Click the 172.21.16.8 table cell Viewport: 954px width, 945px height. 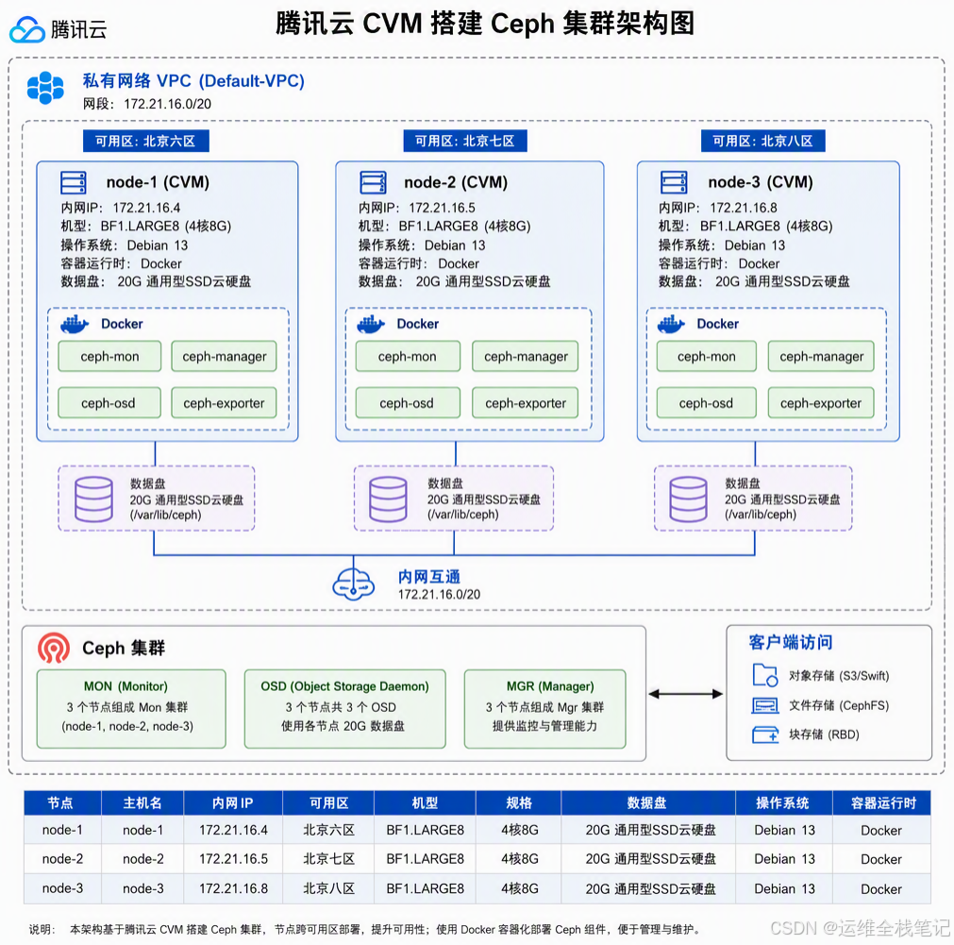pyautogui.click(x=234, y=888)
